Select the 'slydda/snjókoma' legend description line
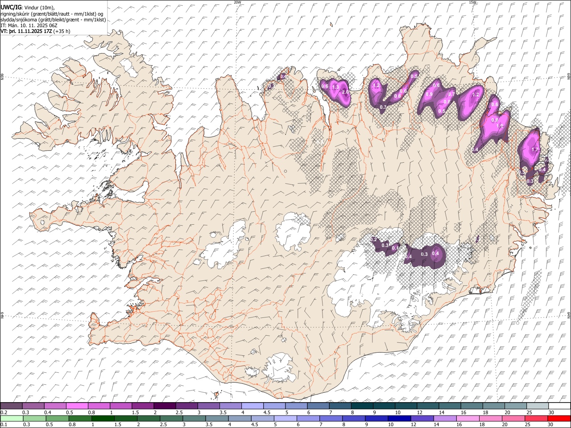This screenshot has height=428, width=571. pyautogui.click(x=53, y=20)
